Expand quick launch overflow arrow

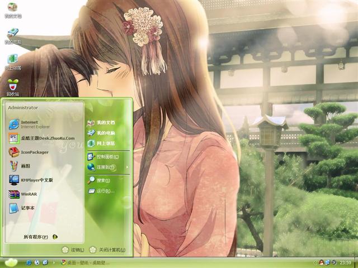54,263
